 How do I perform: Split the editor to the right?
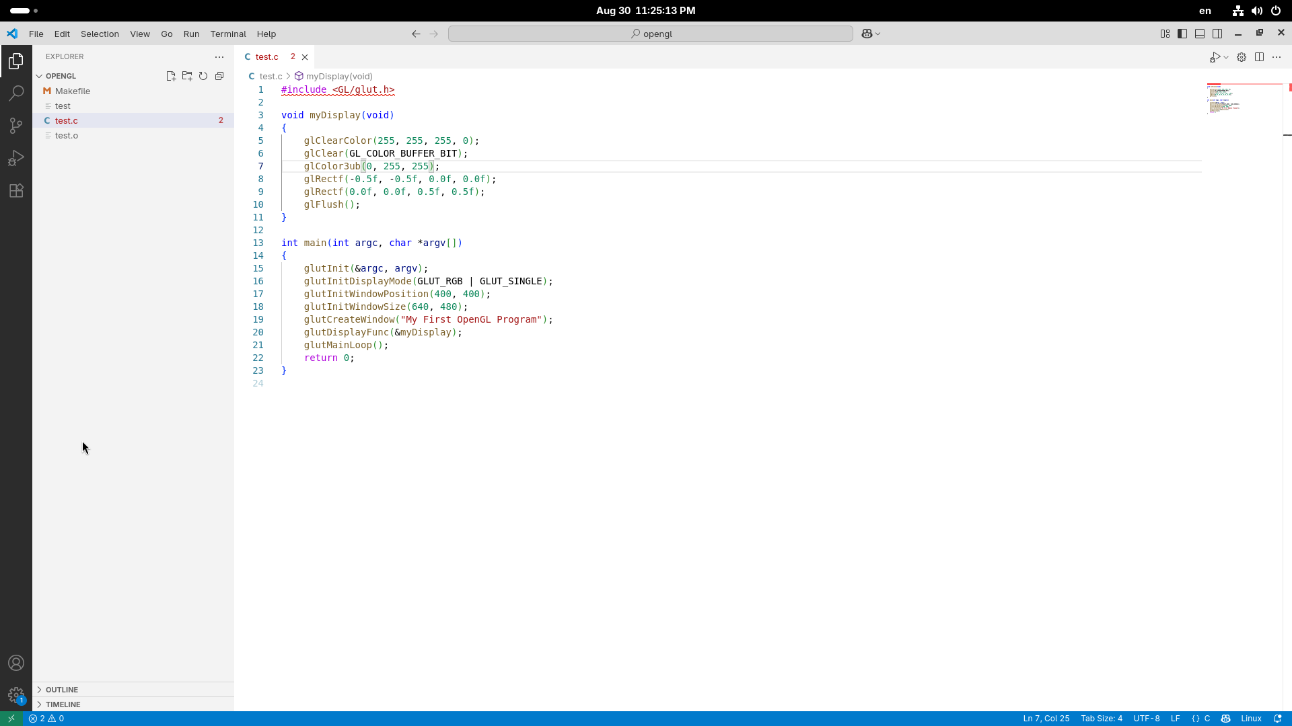(1259, 57)
